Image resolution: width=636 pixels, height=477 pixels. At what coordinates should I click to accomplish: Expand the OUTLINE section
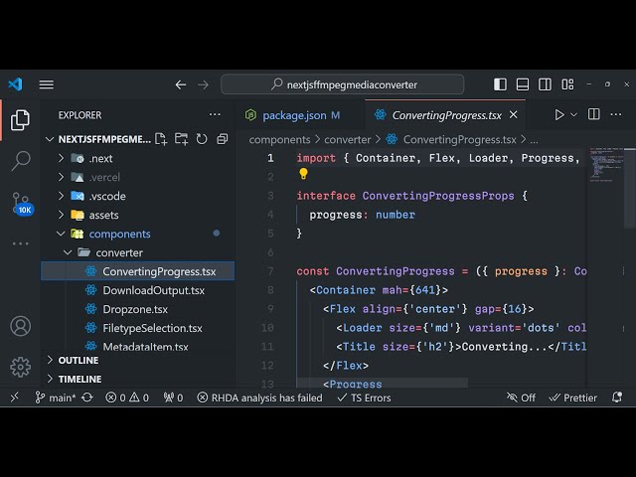(x=79, y=361)
